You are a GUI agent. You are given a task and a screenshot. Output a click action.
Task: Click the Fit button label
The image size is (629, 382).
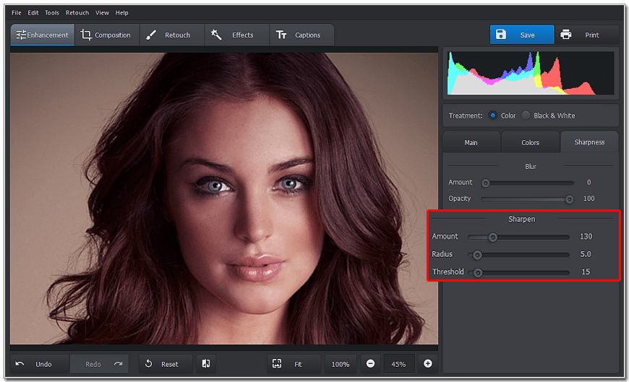pyautogui.click(x=298, y=364)
